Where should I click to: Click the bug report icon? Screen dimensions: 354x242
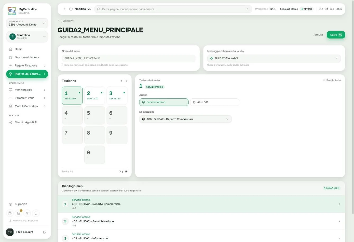pyautogui.click(x=10, y=213)
